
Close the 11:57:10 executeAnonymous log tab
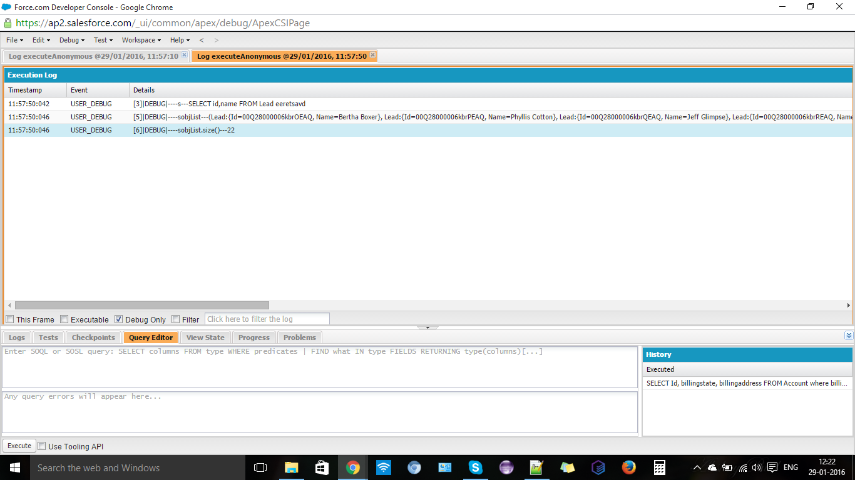coord(184,55)
